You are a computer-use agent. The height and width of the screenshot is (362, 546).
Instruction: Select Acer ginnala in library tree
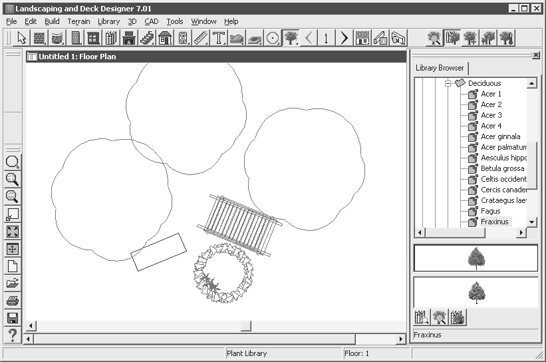500,136
